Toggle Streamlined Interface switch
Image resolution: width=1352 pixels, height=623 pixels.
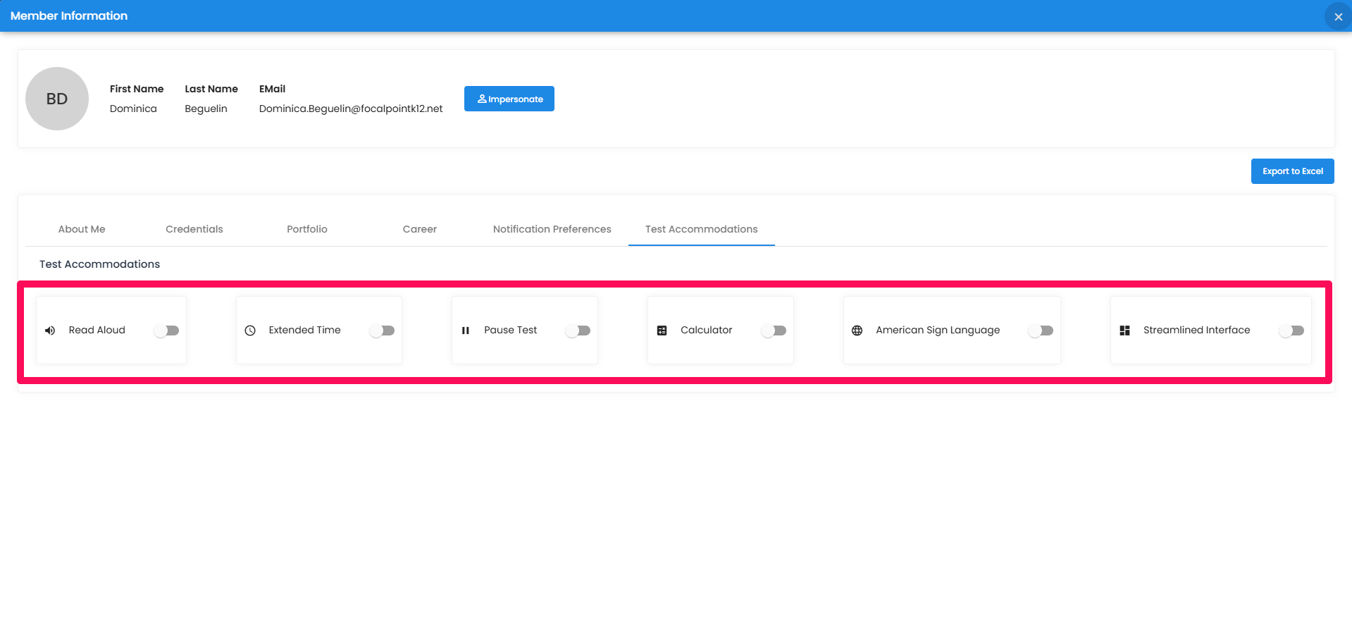click(x=1292, y=331)
